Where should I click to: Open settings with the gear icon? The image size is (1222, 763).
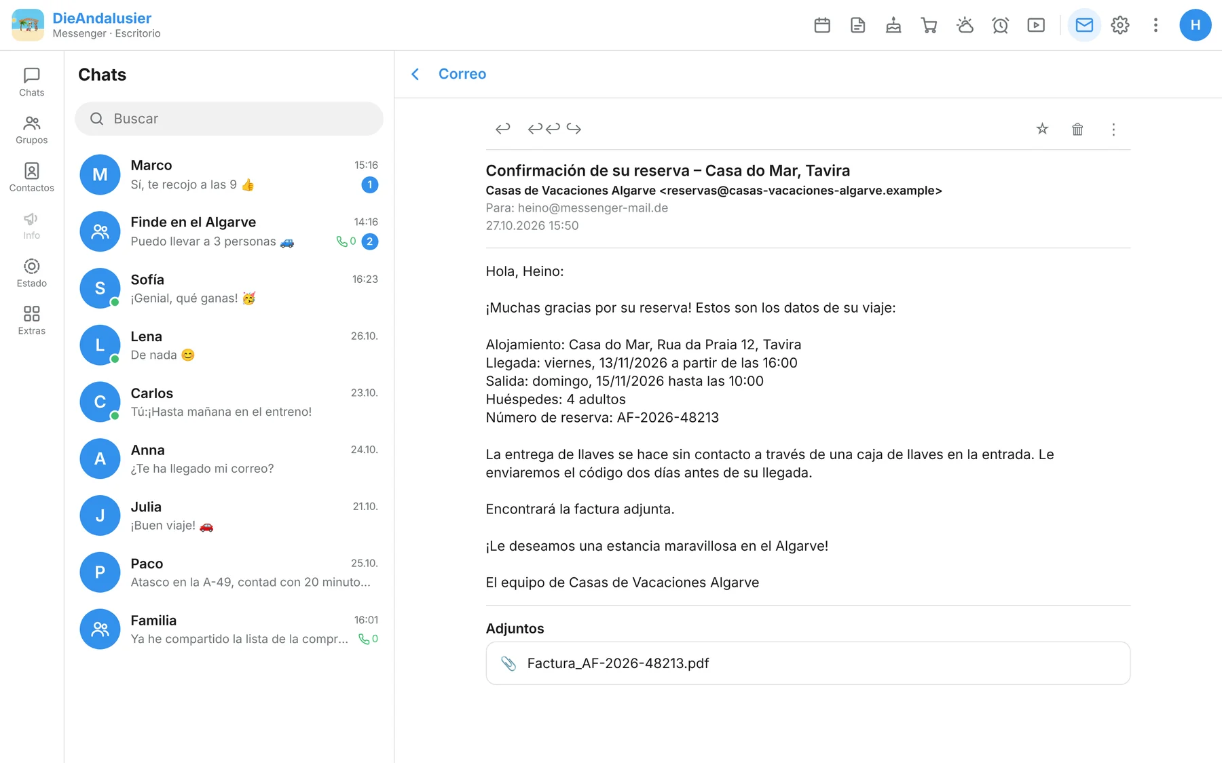(x=1120, y=25)
